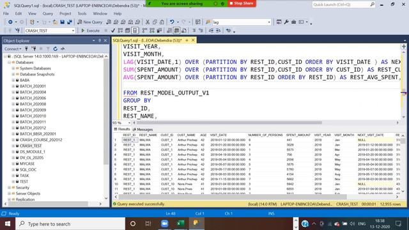Open the Tools menu
The height and width of the screenshot is (230, 409).
pyautogui.click(x=82, y=13)
